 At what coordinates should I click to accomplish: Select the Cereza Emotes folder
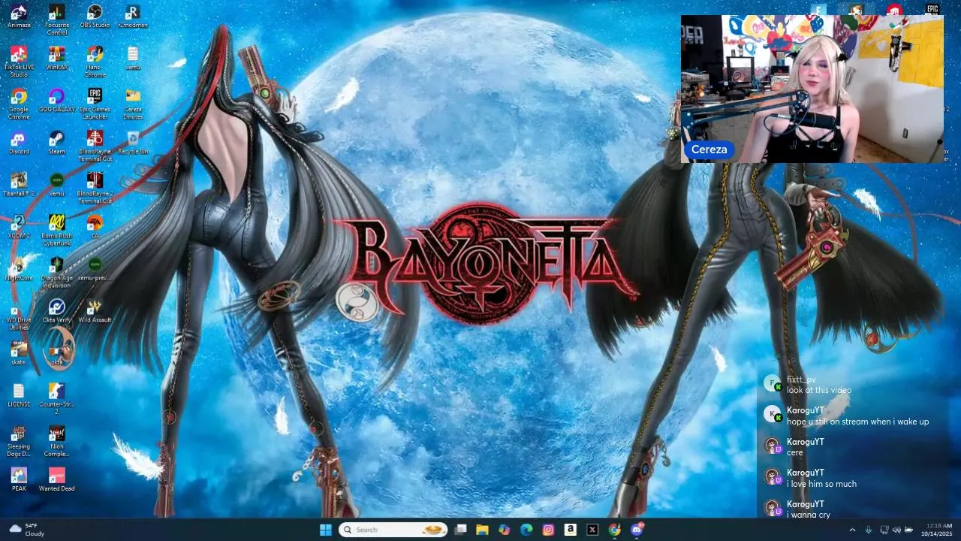click(132, 104)
